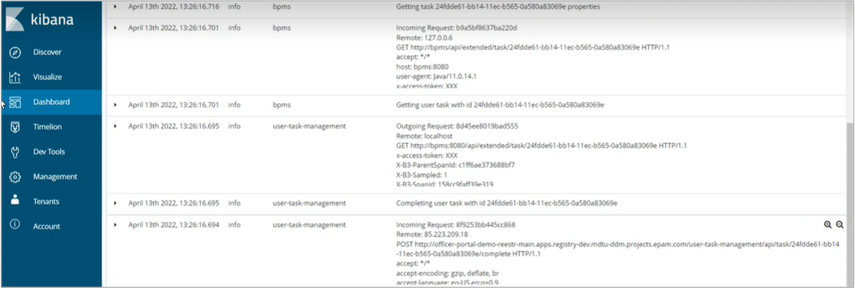Click "host: bpms:8080" line
The height and width of the screenshot is (288, 855).
(x=422, y=66)
